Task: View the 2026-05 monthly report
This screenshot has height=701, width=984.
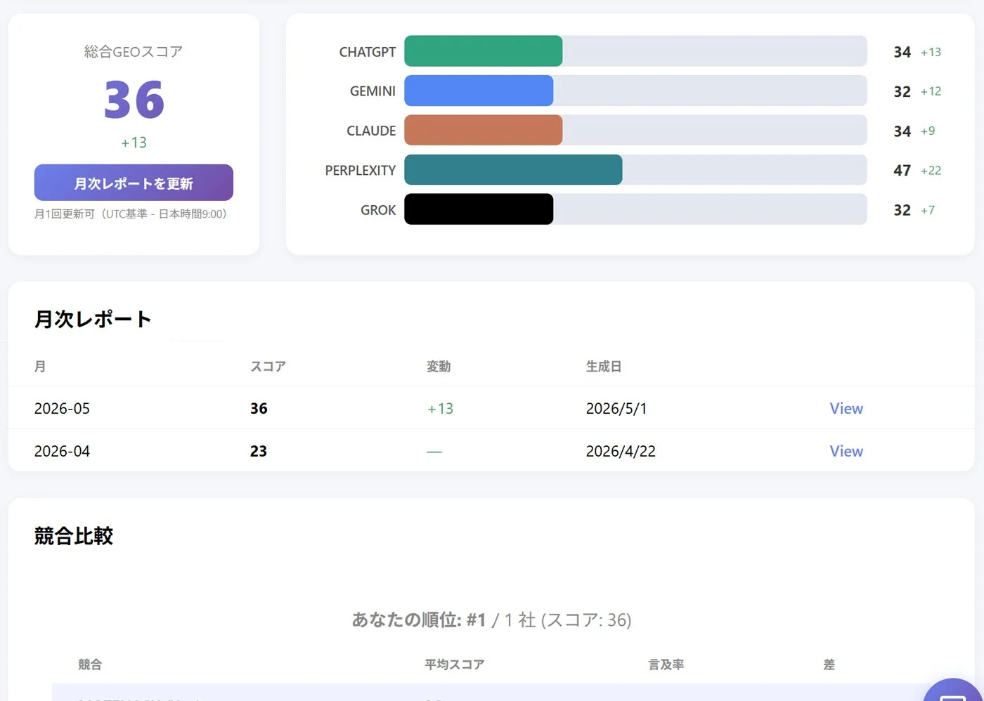Action: (846, 408)
